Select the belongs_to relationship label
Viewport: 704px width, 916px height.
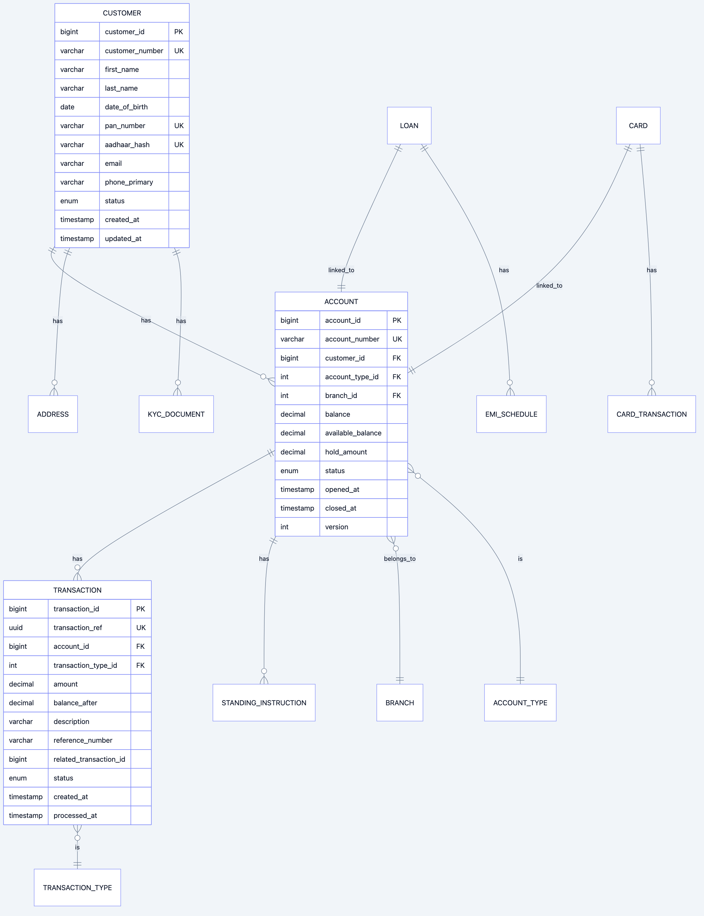(x=399, y=558)
